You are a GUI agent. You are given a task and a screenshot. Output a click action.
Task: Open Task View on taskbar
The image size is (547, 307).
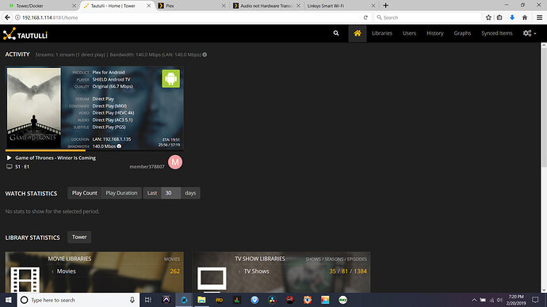[x=148, y=300]
